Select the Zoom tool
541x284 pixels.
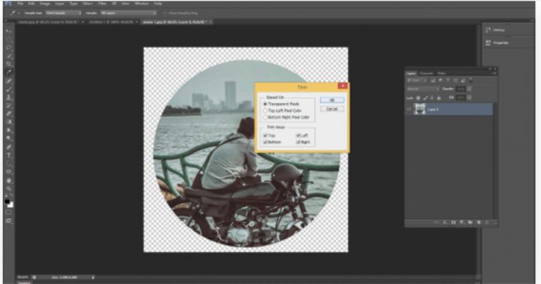(x=8, y=189)
